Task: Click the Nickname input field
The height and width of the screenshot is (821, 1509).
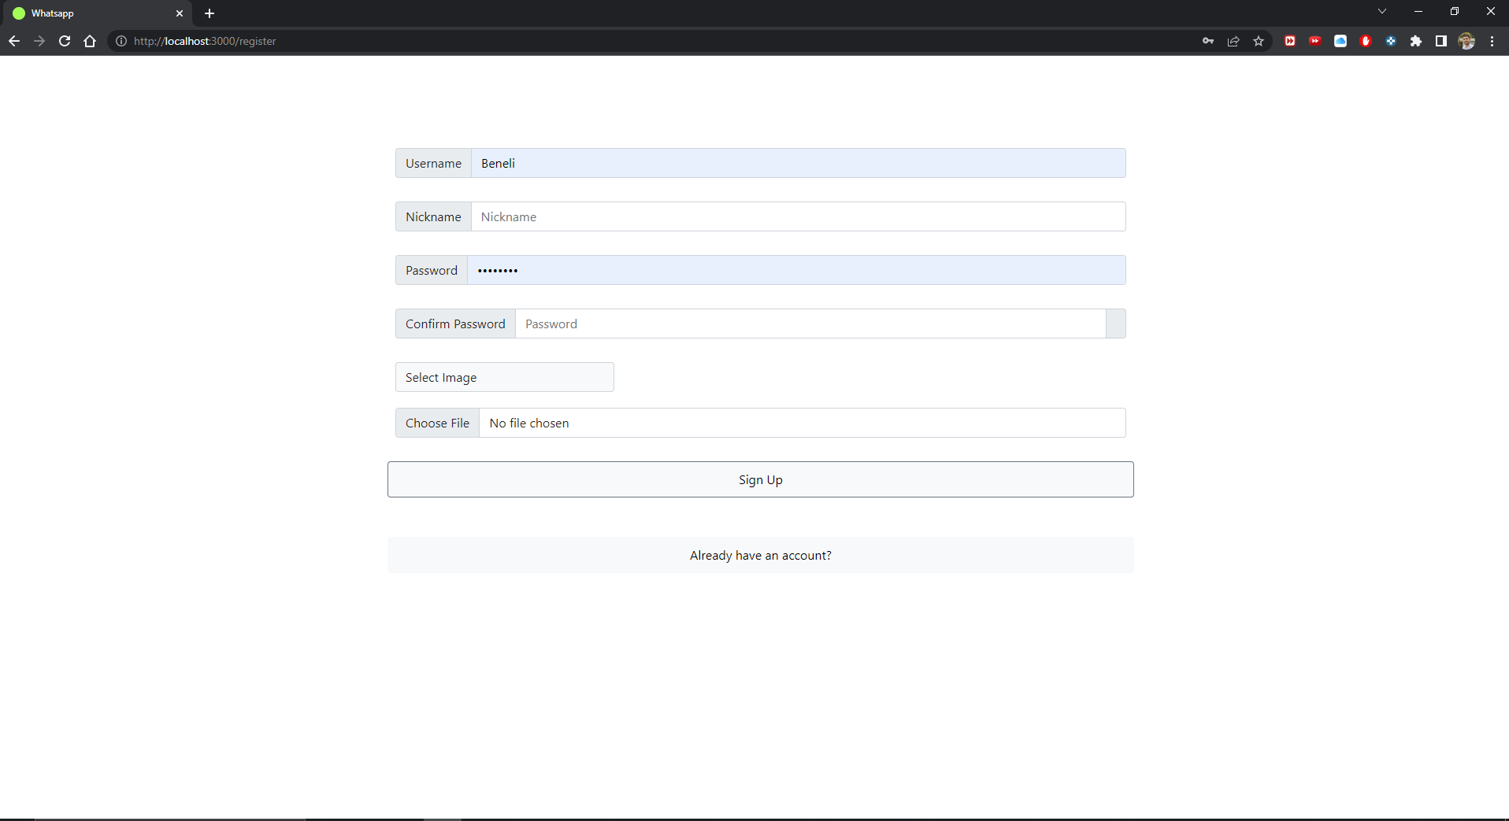Action: 798,216
